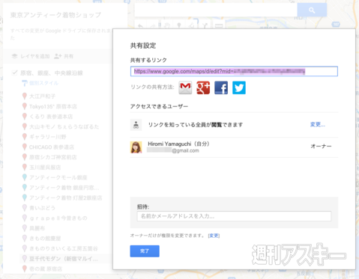
Task: Click Hiromi Yamaguchi（自分）name
Action: click(x=178, y=144)
